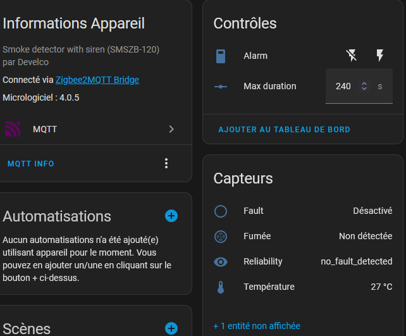Adjust Max duration stepper arrows
The height and width of the screenshot is (336, 406).
(x=364, y=86)
